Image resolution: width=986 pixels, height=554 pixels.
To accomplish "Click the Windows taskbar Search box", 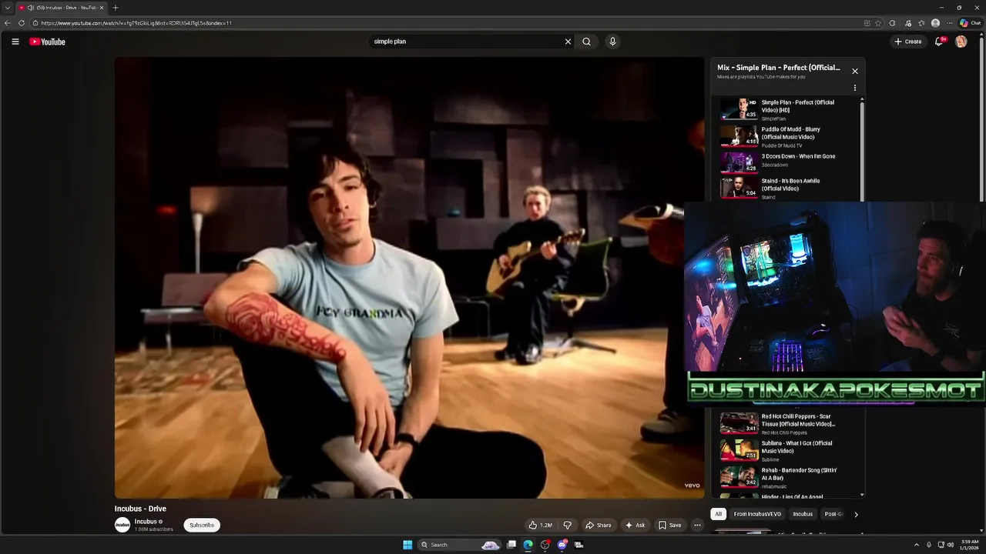I will click(459, 545).
